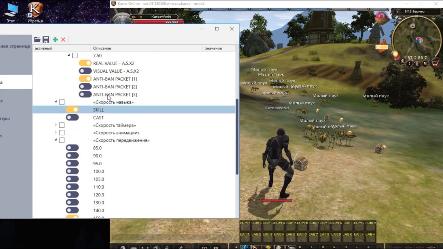Screen dimensions: 443x249
Task: Open the orange 'ГОТОВО!' quest scroll
Action: [x=382, y=47]
